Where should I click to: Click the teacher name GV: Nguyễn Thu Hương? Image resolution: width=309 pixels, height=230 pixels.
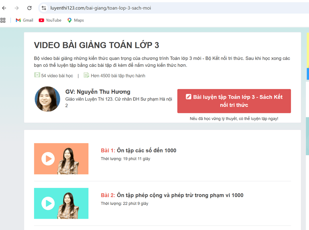pyautogui.click(x=98, y=92)
